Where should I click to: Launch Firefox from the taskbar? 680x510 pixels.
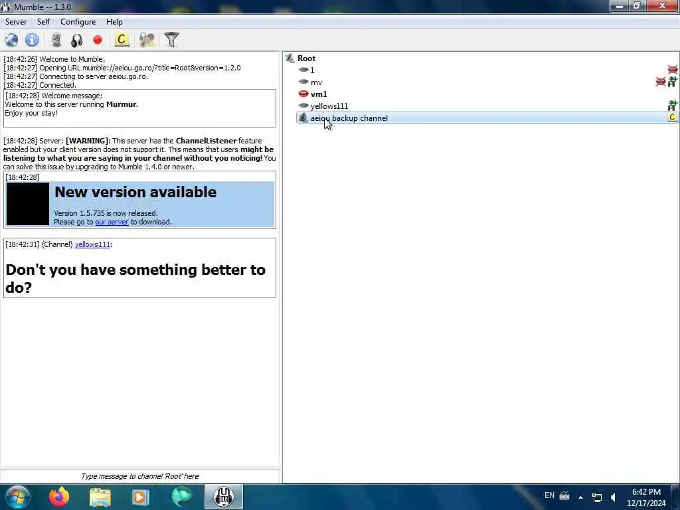(x=59, y=497)
